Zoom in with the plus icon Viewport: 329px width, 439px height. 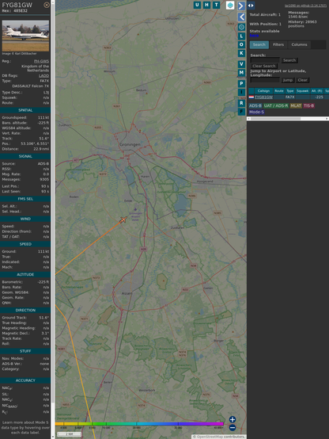point(233,419)
